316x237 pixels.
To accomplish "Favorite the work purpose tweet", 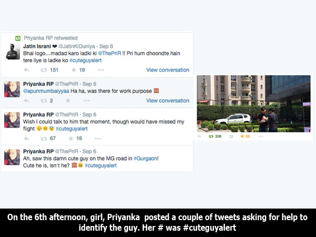I will click(68, 101).
